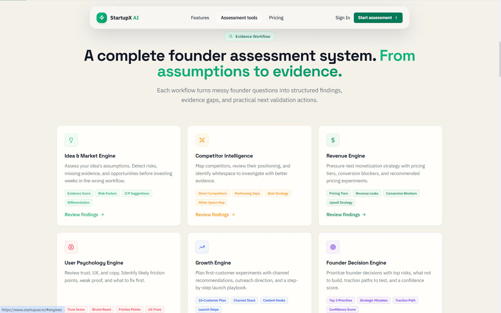Click the Differentiation tag

pos(79,202)
